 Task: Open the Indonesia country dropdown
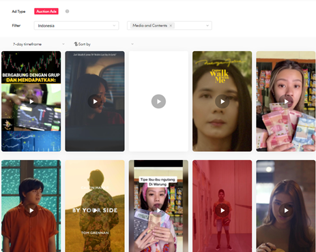[x=76, y=26]
